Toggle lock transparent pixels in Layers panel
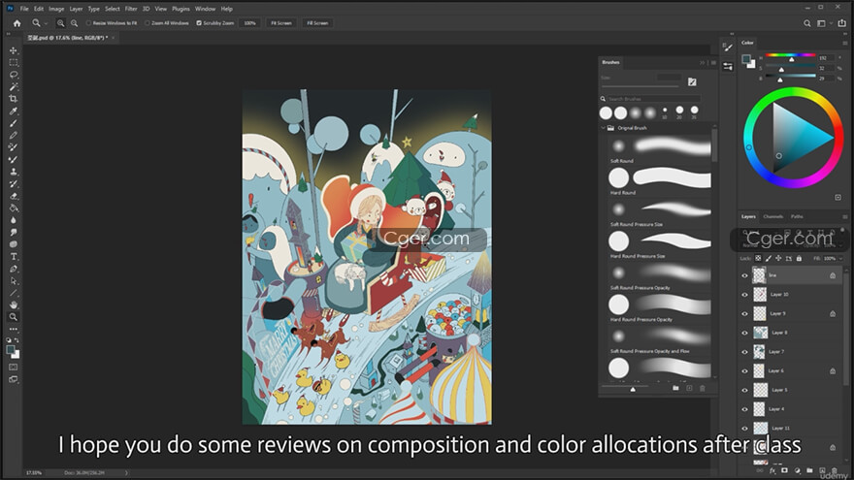The width and height of the screenshot is (854, 480). (758, 258)
